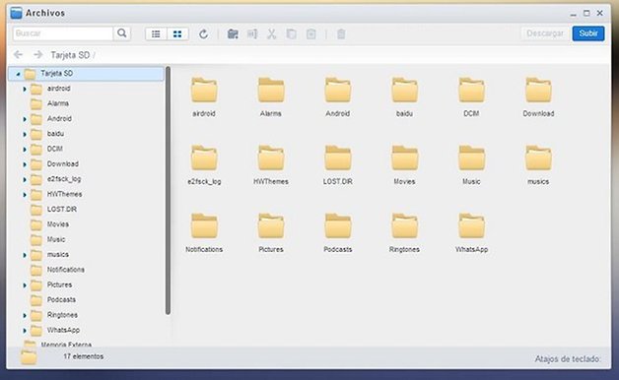Click the paste toolbar icon
This screenshot has width=619, height=380.
(x=311, y=34)
